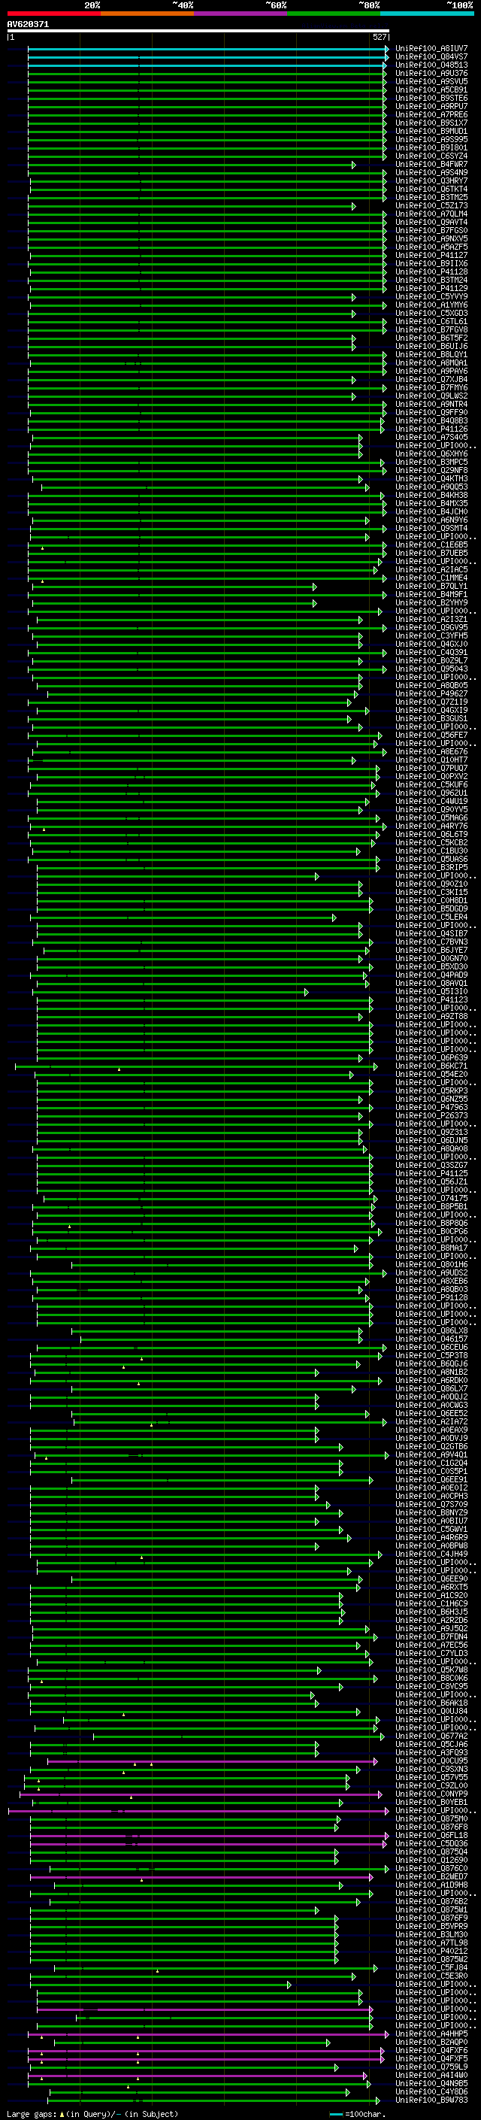Open hit UniRef100_C6SYZ4
The width and height of the screenshot is (481, 2120).
(431, 156)
